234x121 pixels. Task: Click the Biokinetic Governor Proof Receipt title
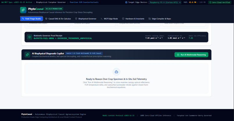(48, 36)
